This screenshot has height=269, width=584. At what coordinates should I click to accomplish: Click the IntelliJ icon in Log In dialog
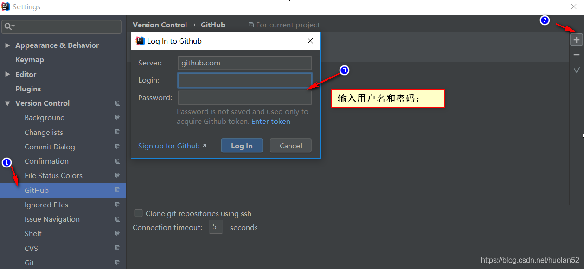[x=140, y=41]
